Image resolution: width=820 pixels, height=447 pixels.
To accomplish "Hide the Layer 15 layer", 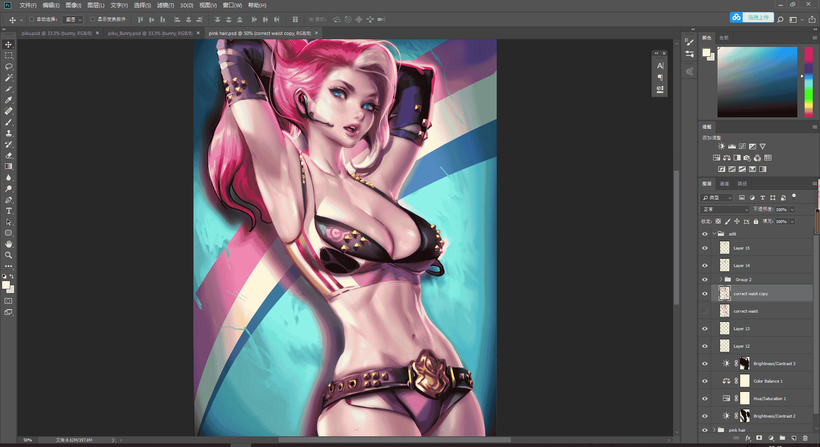I will pos(705,248).
